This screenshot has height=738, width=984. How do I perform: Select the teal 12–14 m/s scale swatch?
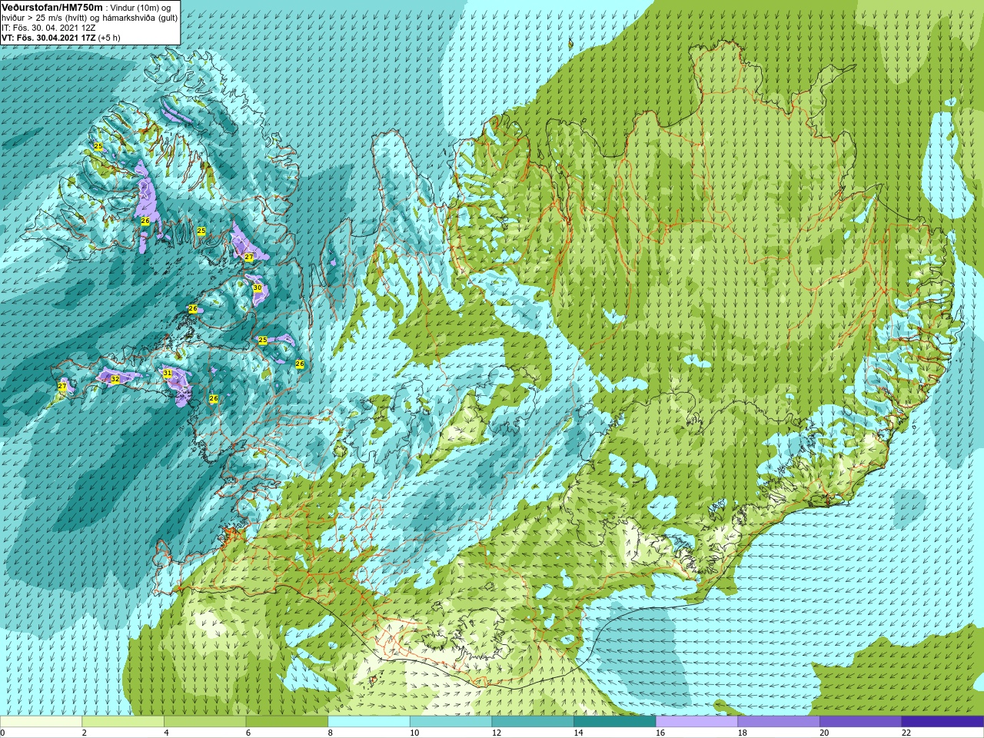(533, 722)
